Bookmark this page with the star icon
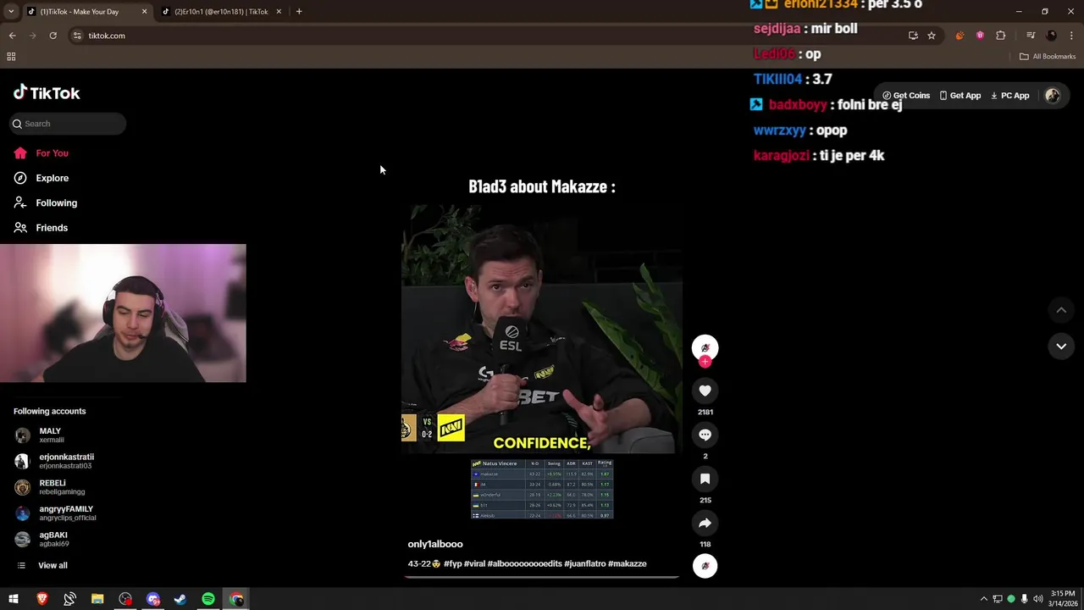This screenshot has width=1084, height=610. pyautogui.click(x=932, y=36)
